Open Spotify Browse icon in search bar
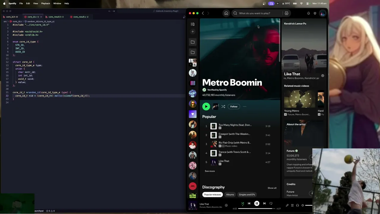Viewport: 380px width, 214px height. [286, 13]
